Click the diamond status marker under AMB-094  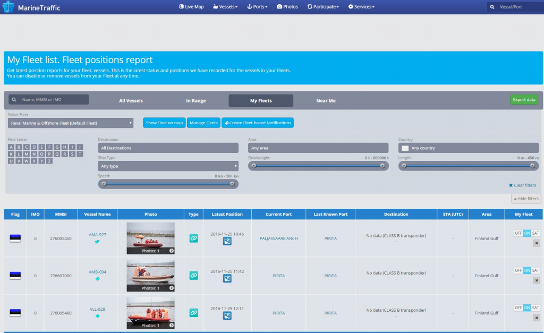pos(98,279)
